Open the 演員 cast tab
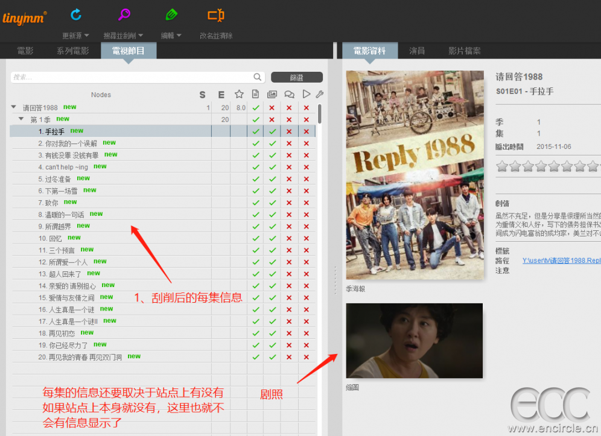The height and width of the screenshot is (436, 601). click(x=416, y=51)
